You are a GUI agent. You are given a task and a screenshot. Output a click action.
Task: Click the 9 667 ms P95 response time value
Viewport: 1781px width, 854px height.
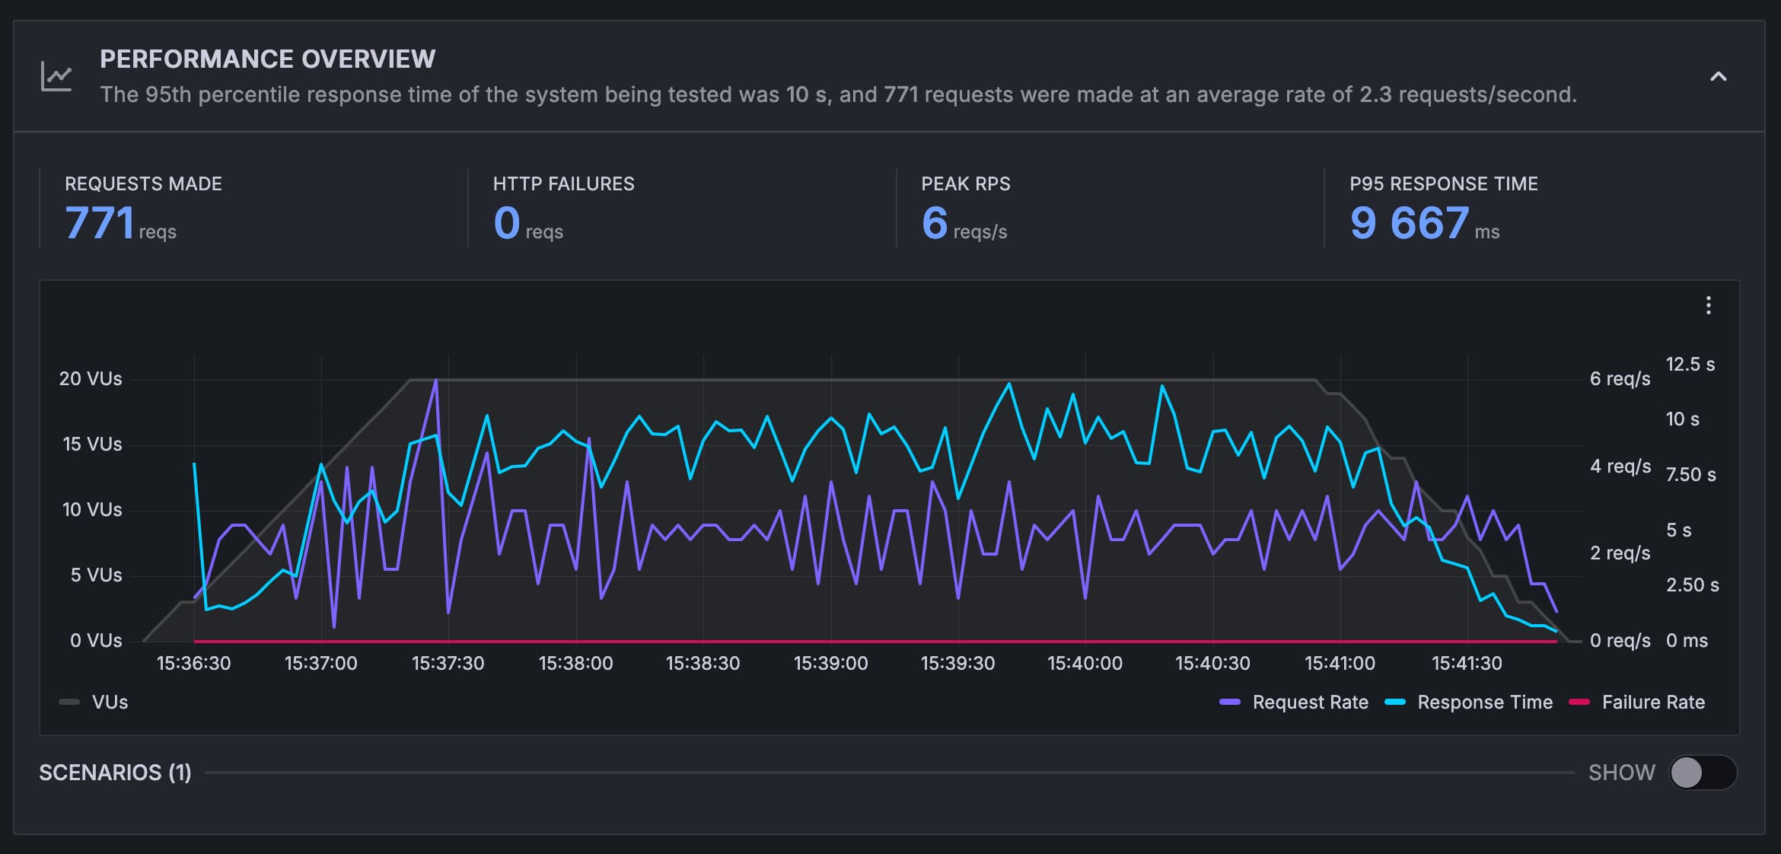pyautogui.click(x=1408, y=222)
